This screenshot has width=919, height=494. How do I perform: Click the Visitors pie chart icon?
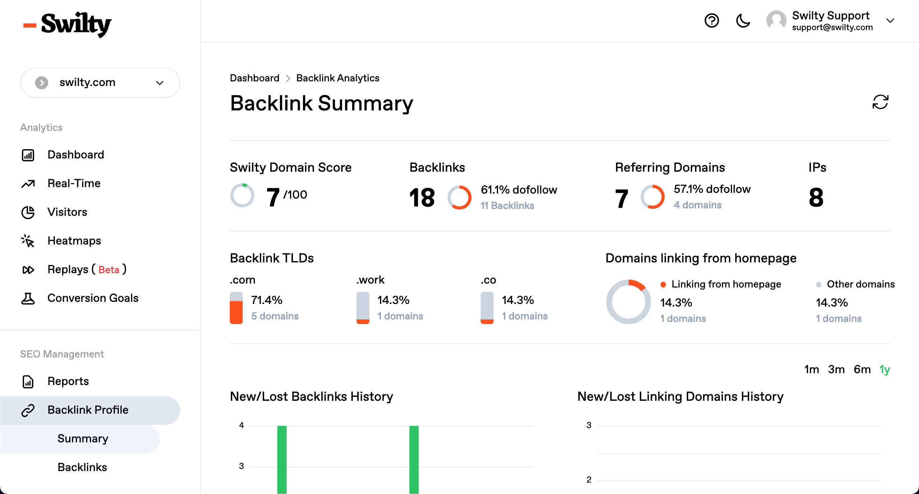28,212
